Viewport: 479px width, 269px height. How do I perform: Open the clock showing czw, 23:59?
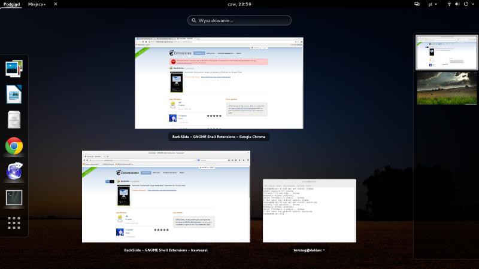[x=239, y=4]
